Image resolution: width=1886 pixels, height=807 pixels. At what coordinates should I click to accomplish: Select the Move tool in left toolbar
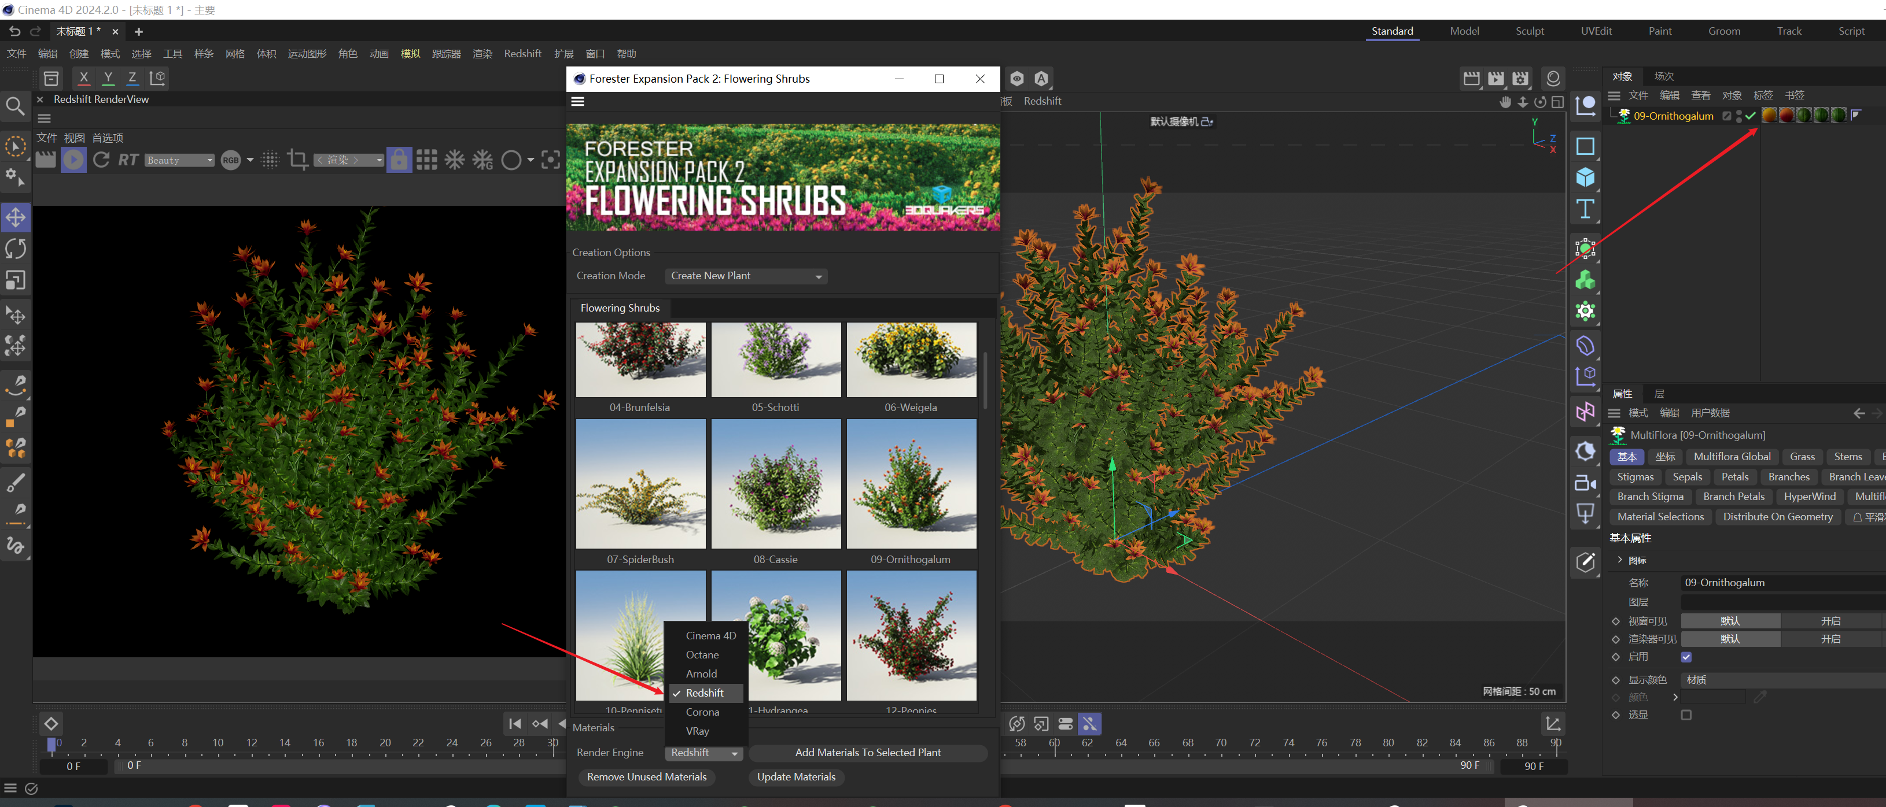coord(16,217)
